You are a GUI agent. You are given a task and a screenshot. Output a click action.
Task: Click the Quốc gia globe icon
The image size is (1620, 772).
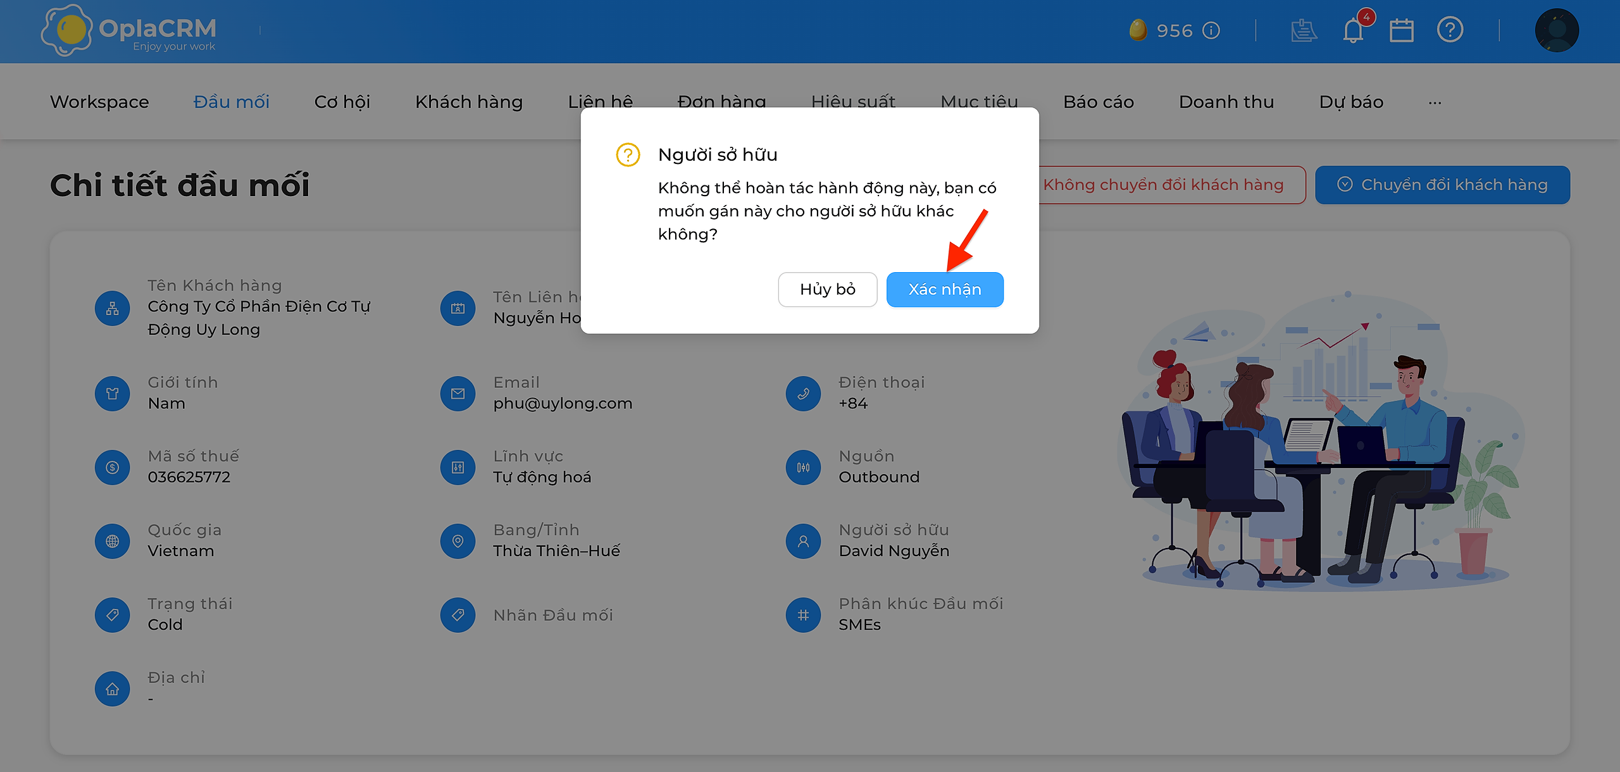[x=113, y=541]
